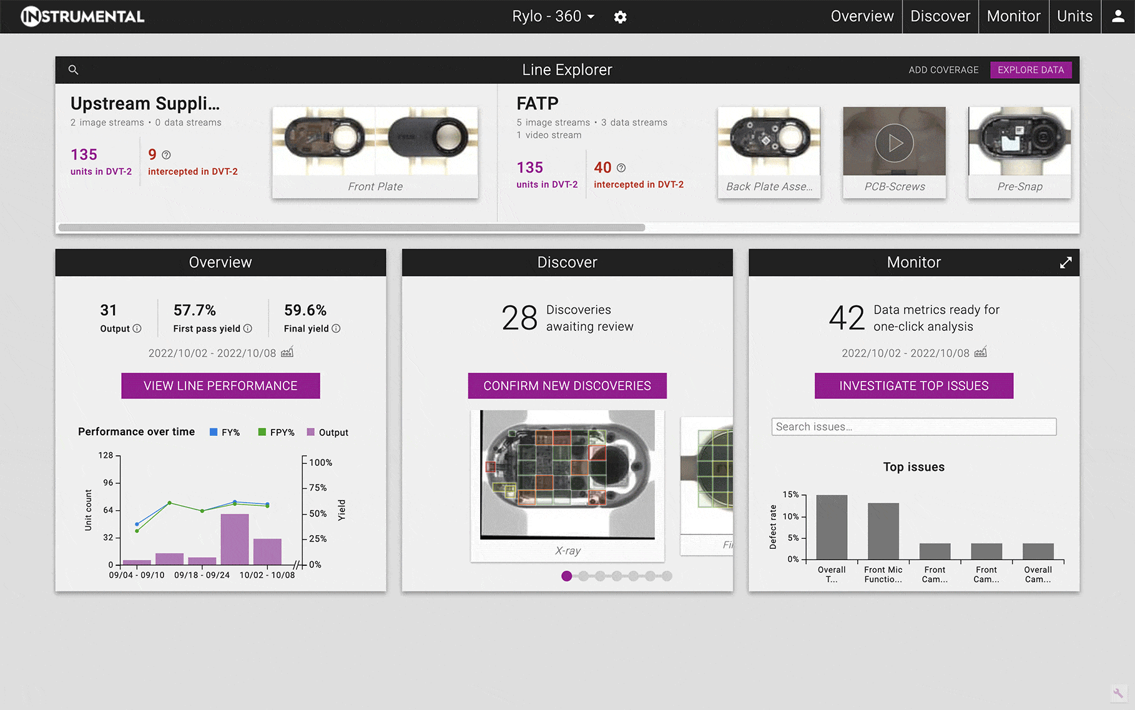Open the user account profile icon

pyautogui.click(x=1118, y=17)
